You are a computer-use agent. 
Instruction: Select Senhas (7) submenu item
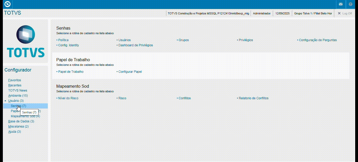tap(25, 106)
